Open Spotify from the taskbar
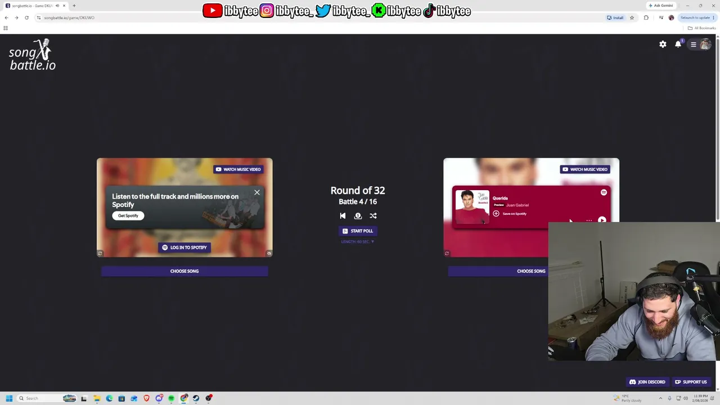Screen dimensions: 720x405 tap(171, 398)
